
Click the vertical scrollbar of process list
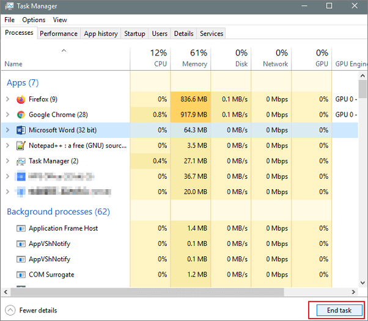click(x=362, y=183)
